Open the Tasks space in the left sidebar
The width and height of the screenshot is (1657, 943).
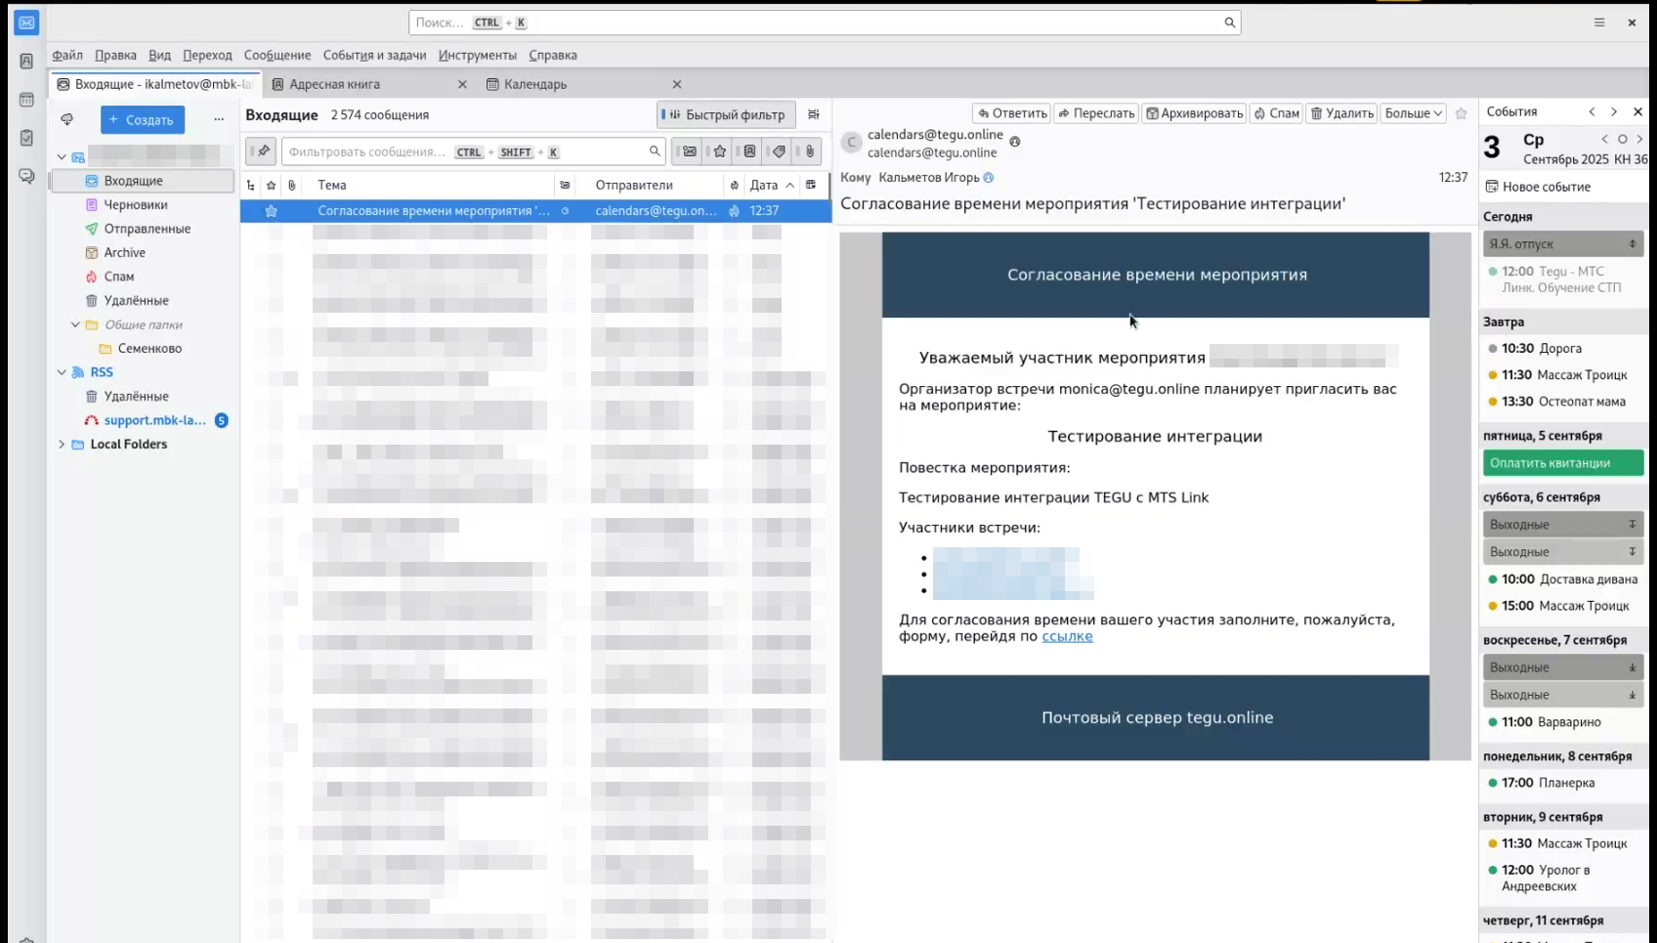pos(26,138)
